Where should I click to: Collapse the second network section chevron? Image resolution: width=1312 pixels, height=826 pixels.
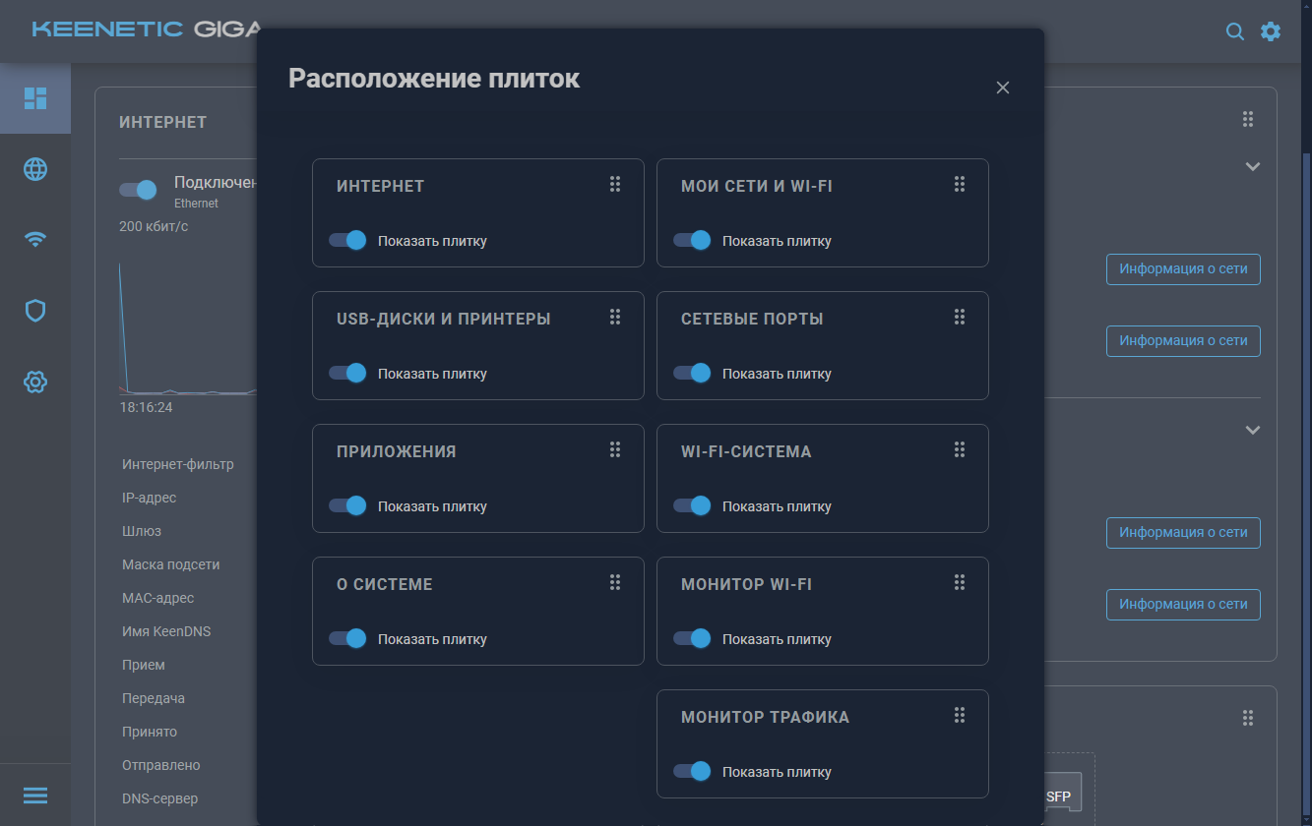point(1252,431)
